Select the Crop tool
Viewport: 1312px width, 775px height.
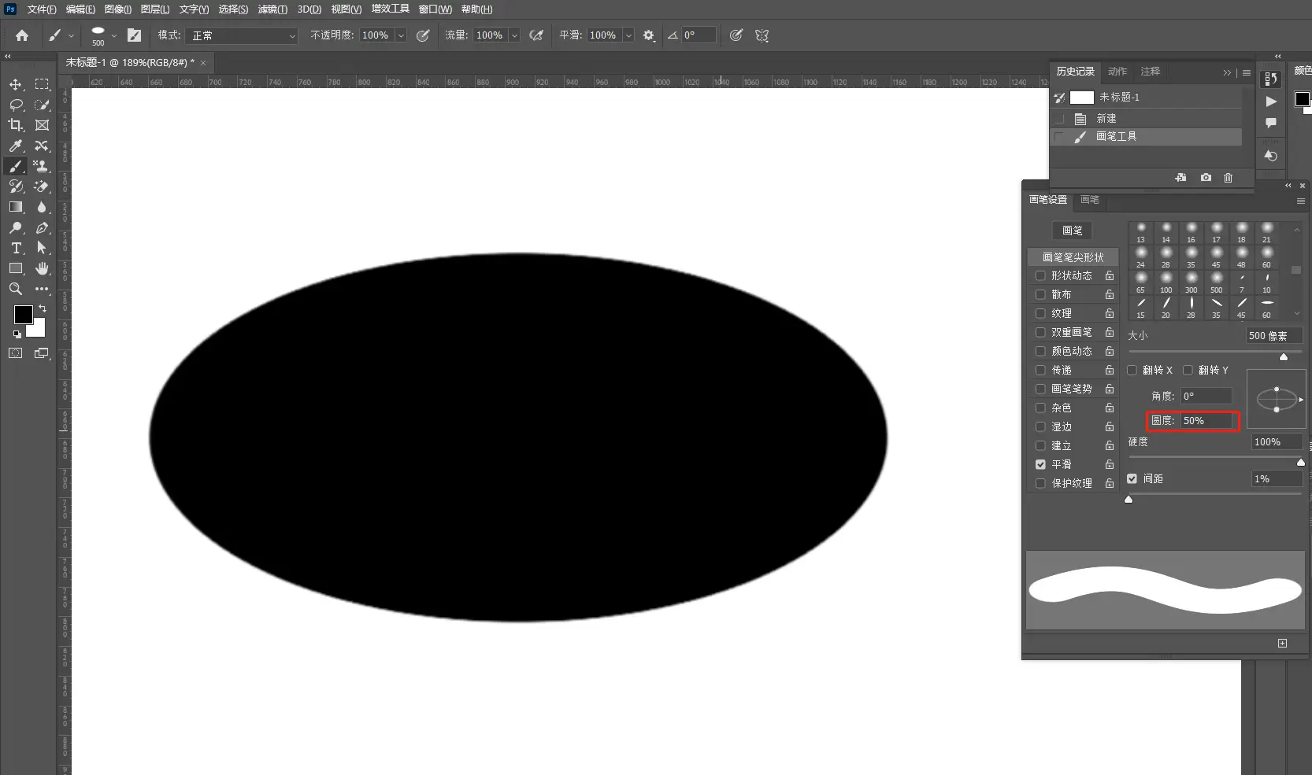pos(16,125)
